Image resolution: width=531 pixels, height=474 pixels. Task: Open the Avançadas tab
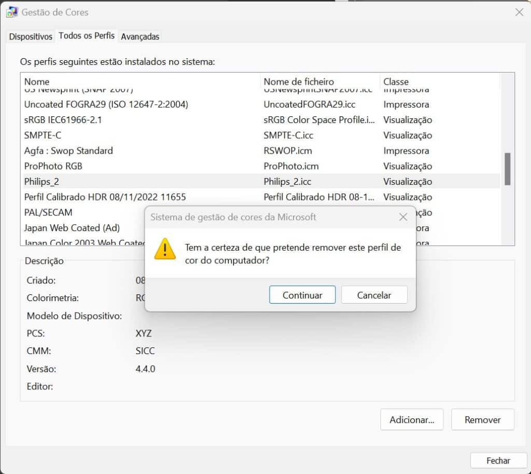click(x=140, y=36)
